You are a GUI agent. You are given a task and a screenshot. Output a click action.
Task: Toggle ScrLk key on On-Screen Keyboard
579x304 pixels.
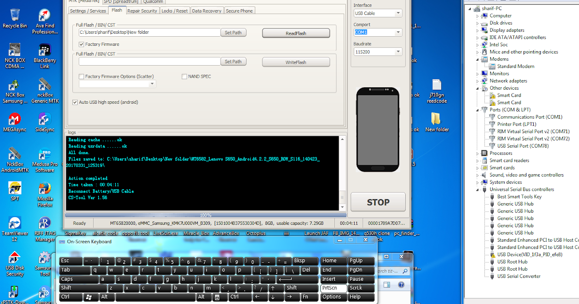361,288
